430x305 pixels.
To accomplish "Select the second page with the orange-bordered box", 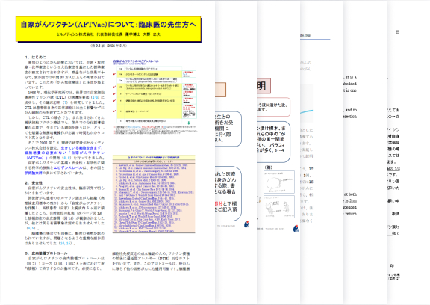I will tap(236, 152).
